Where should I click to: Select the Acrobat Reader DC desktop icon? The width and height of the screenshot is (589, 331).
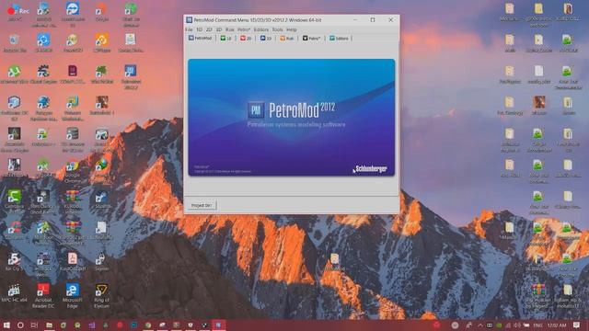(x=43, y=295)
